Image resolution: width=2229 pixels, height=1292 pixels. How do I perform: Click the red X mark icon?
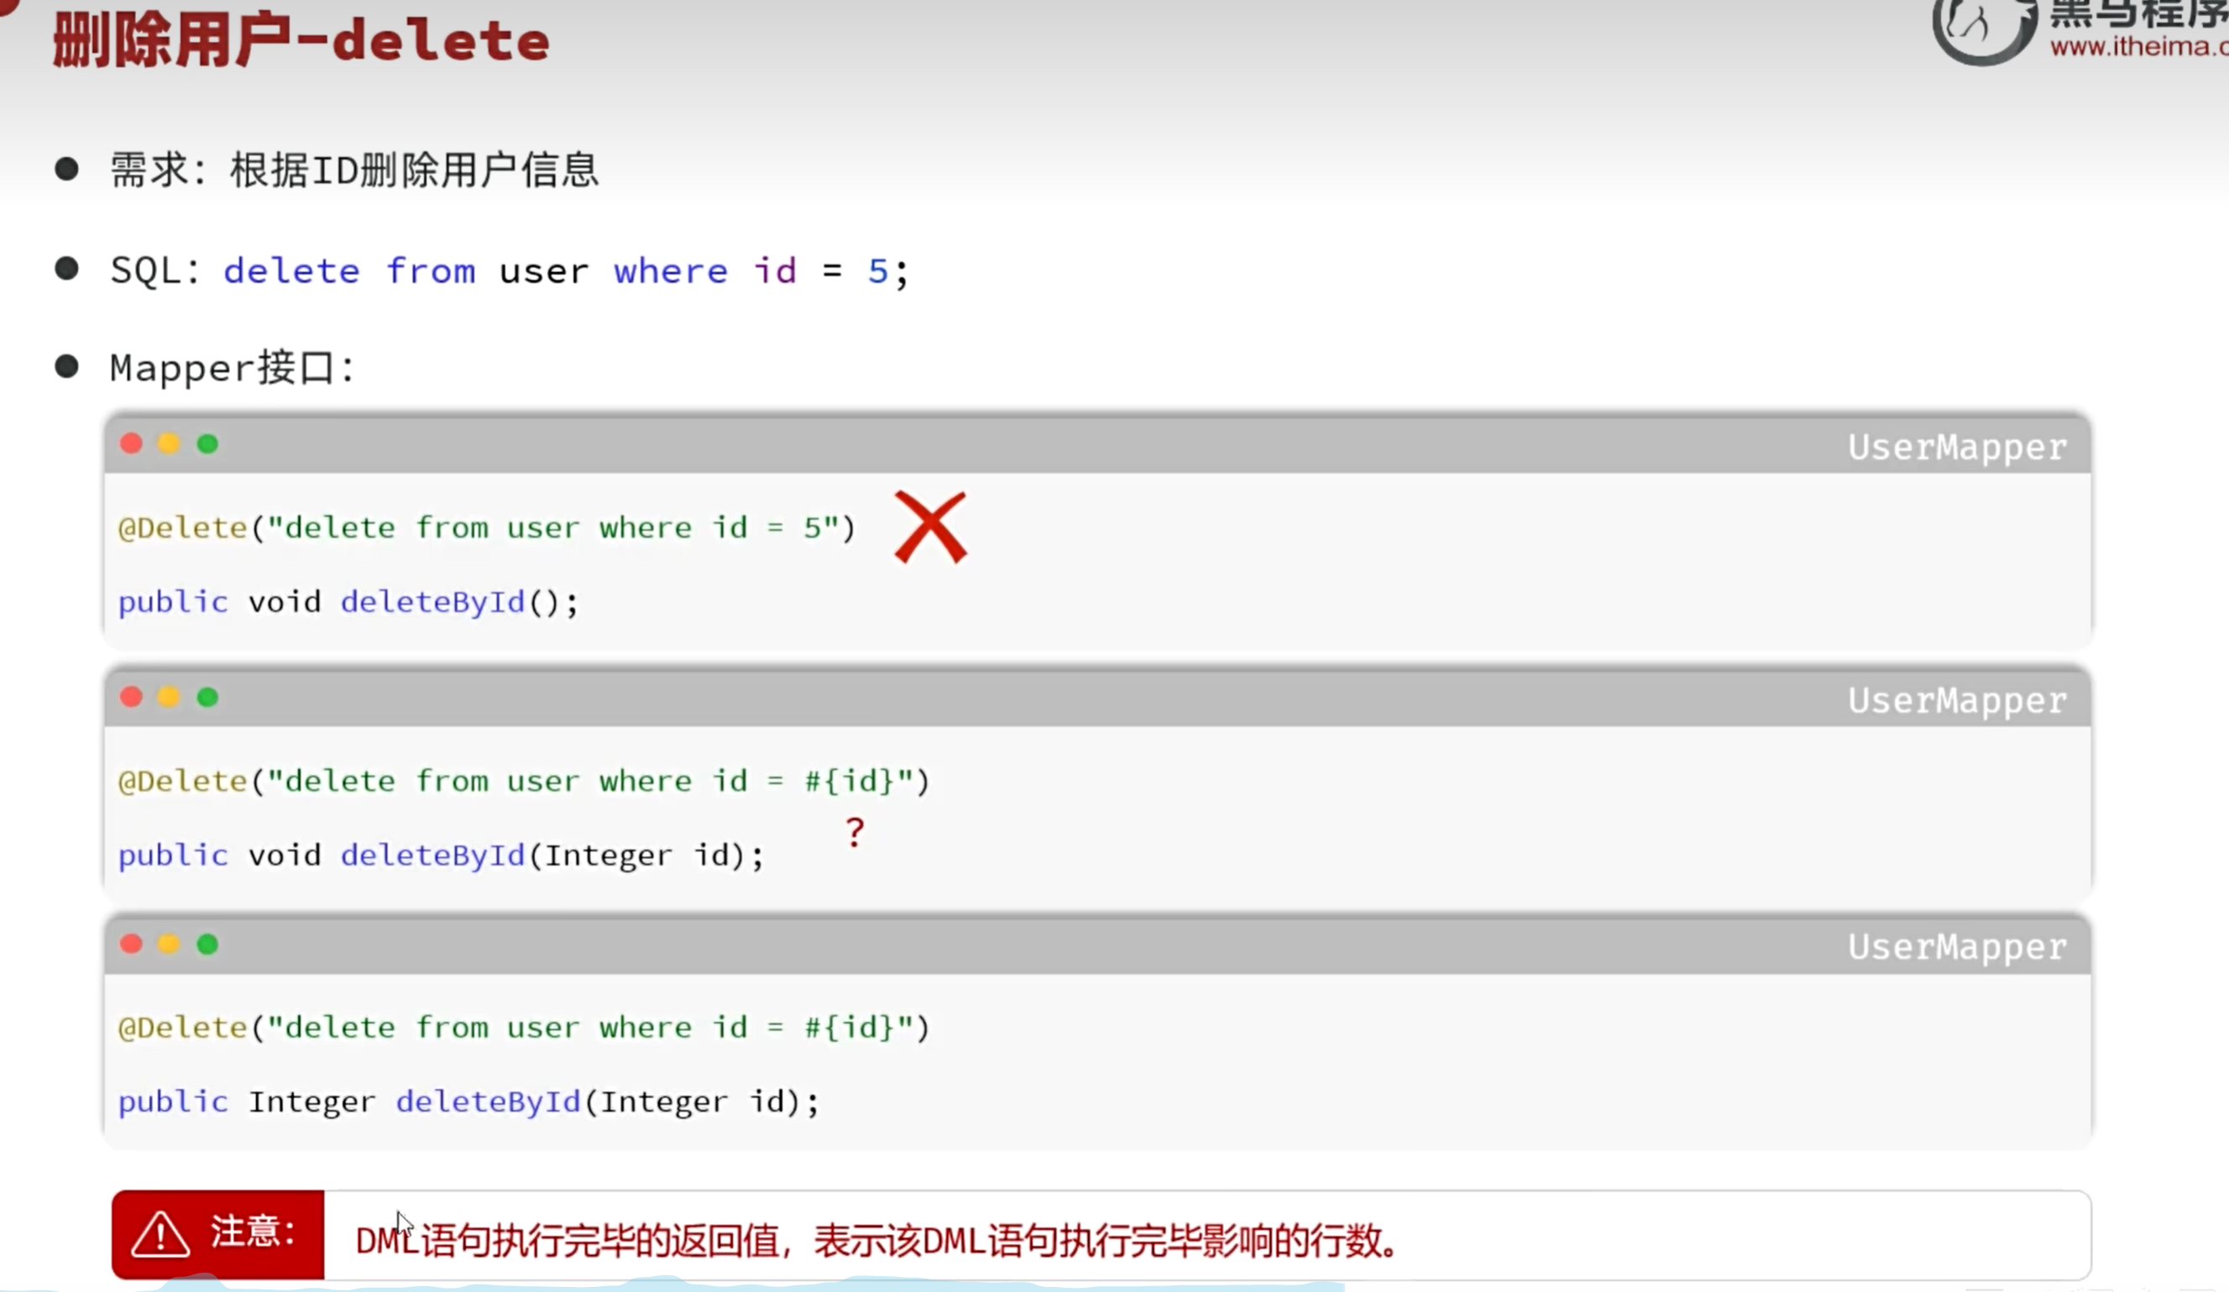tap(930, 527)
